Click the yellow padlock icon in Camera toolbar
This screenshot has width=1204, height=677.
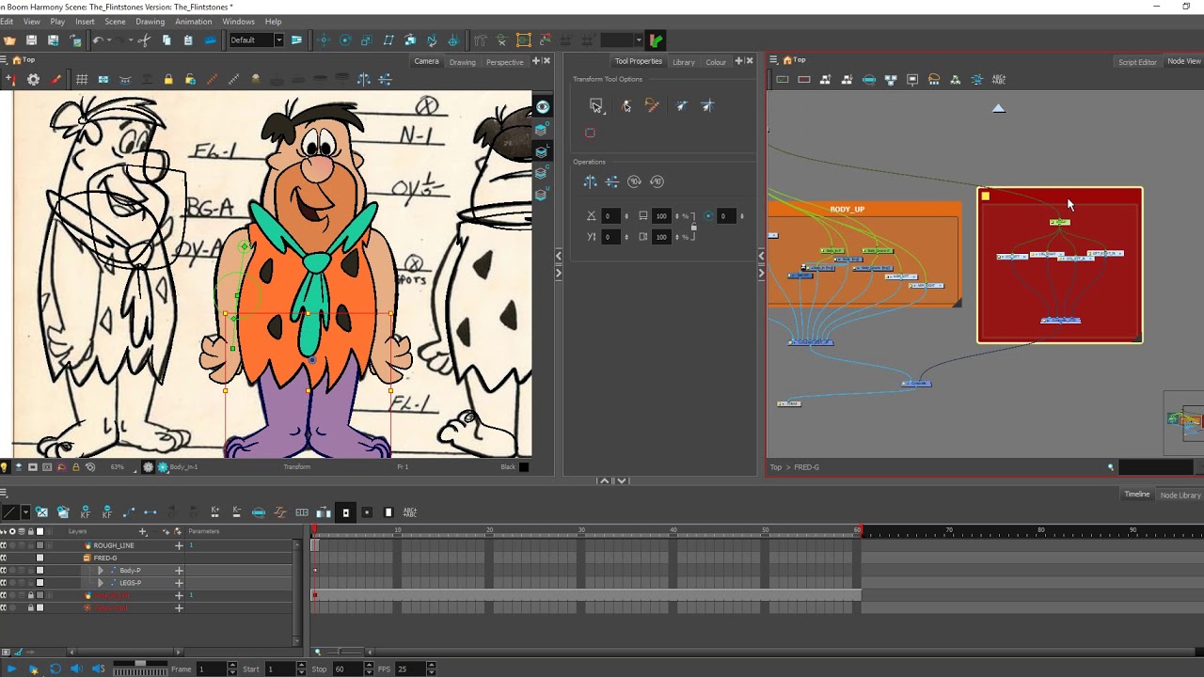168,80
